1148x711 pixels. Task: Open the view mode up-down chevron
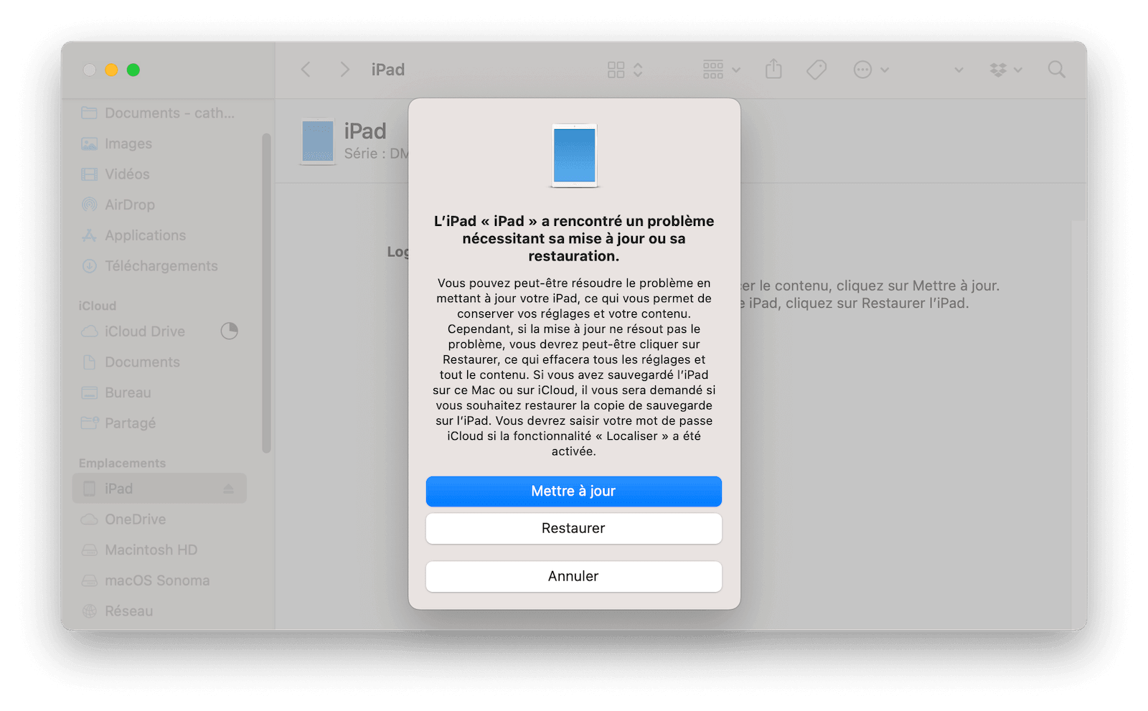pos(638,70)
